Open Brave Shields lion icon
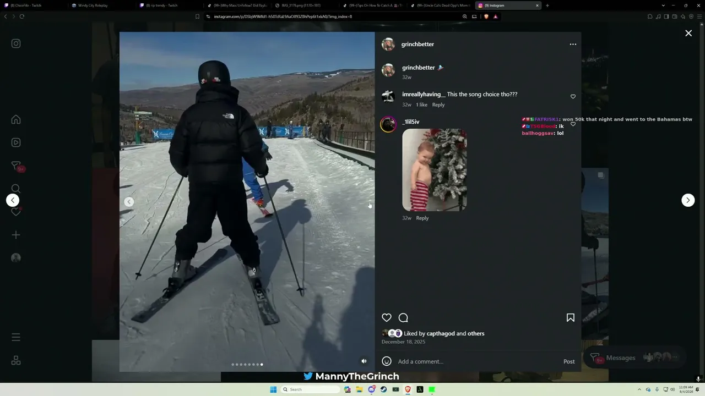 (486, 16)
